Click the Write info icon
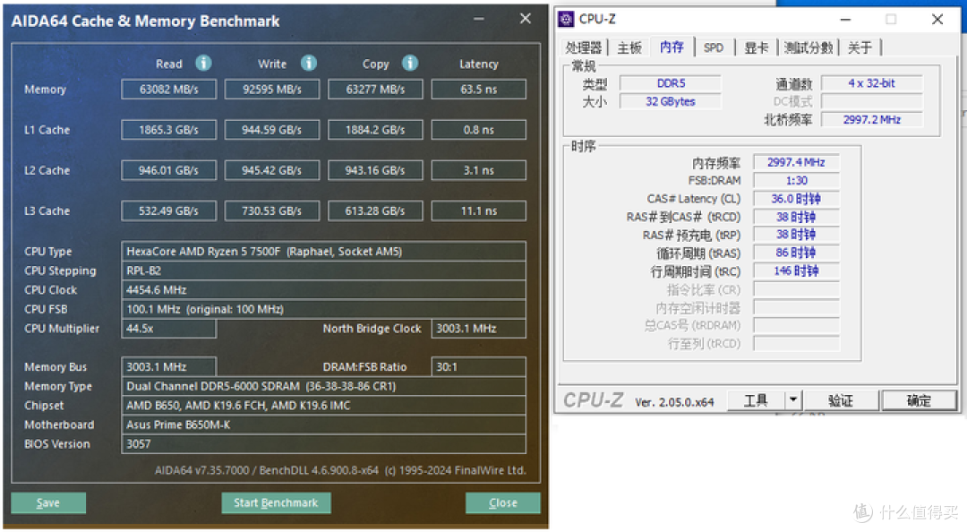Viewport: 967px width, 532px height. point(309,63)
